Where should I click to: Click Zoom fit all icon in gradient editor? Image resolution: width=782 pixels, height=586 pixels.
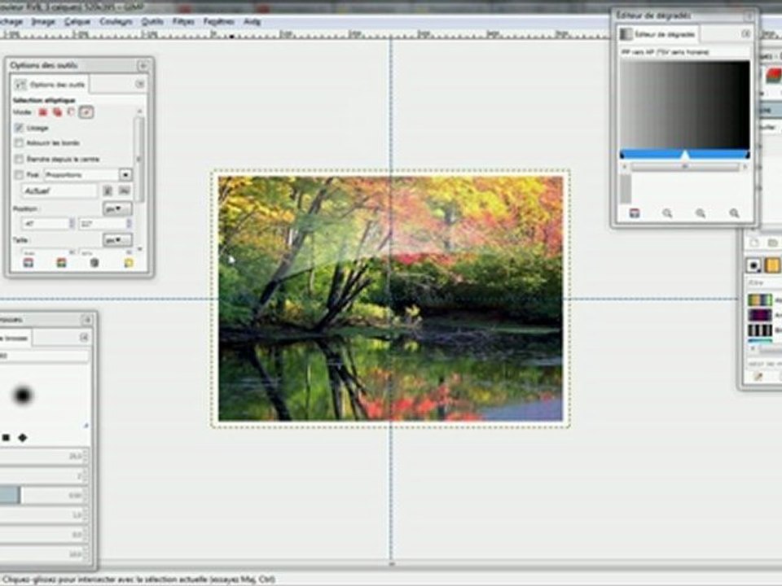[x=734, y=213]
